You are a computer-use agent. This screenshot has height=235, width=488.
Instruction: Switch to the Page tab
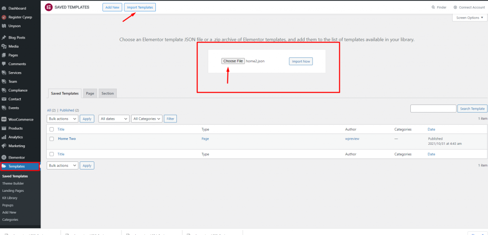[x=90, y=94]
